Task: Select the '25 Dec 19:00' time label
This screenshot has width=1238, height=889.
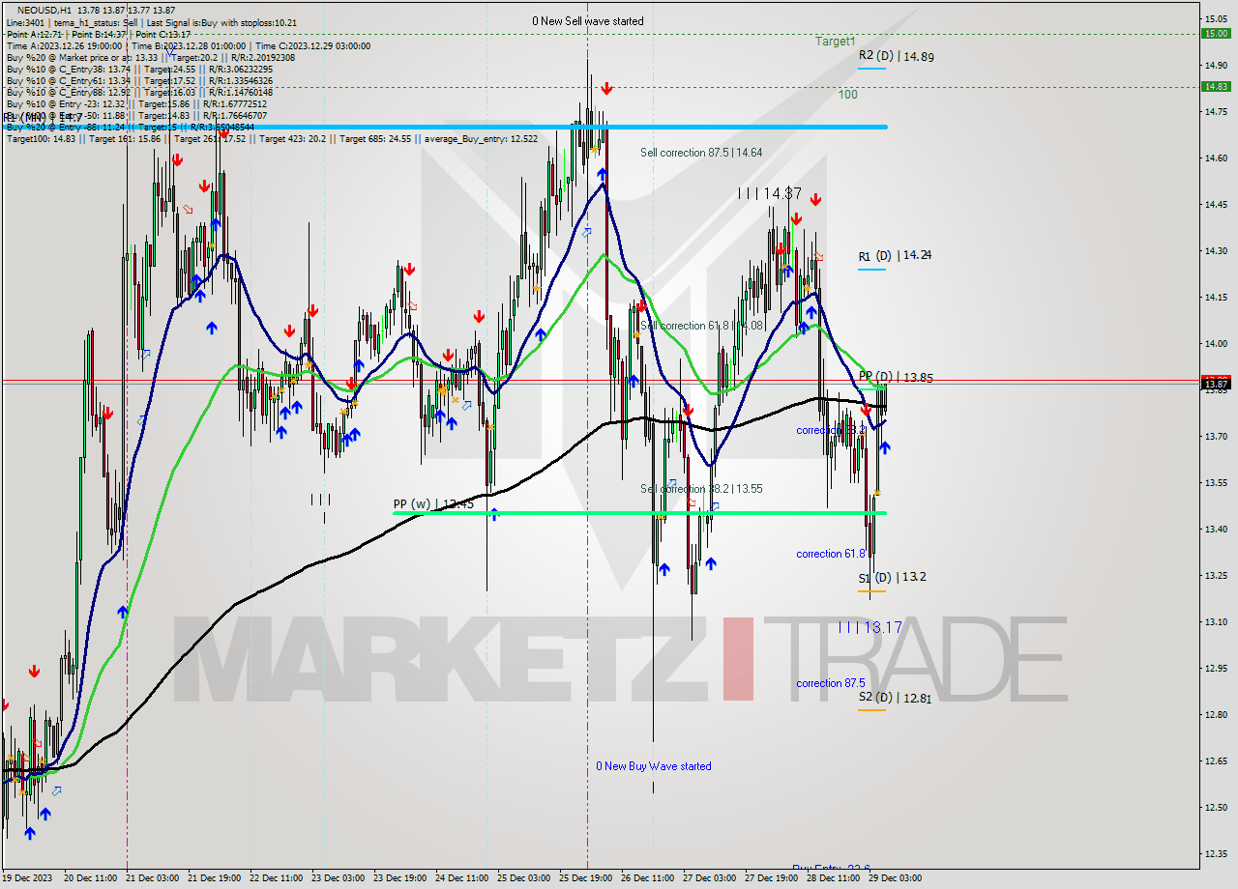Action: click(586, 878)
